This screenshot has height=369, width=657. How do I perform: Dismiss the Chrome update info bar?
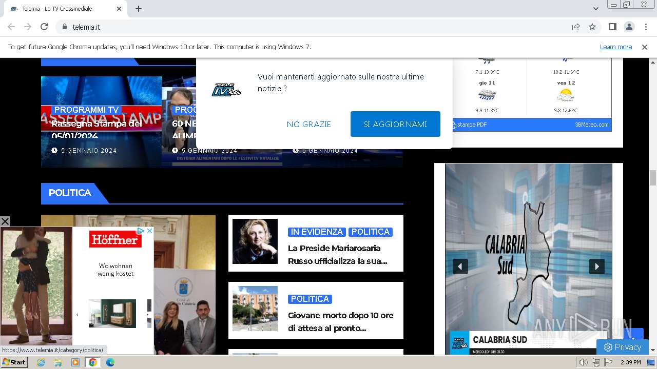click(x=645, y=47)
